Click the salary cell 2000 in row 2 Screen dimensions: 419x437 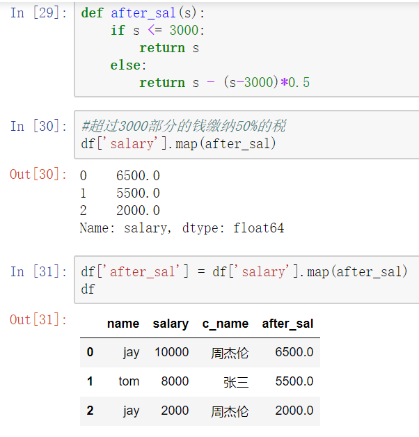tap(175, 411)
